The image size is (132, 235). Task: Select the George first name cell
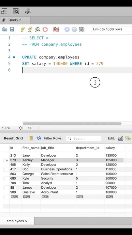coord(31,174)
